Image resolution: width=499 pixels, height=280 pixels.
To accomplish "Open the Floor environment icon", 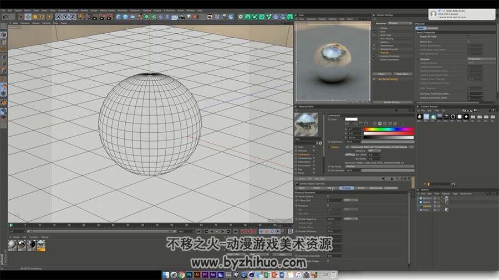I will [175, 17].
